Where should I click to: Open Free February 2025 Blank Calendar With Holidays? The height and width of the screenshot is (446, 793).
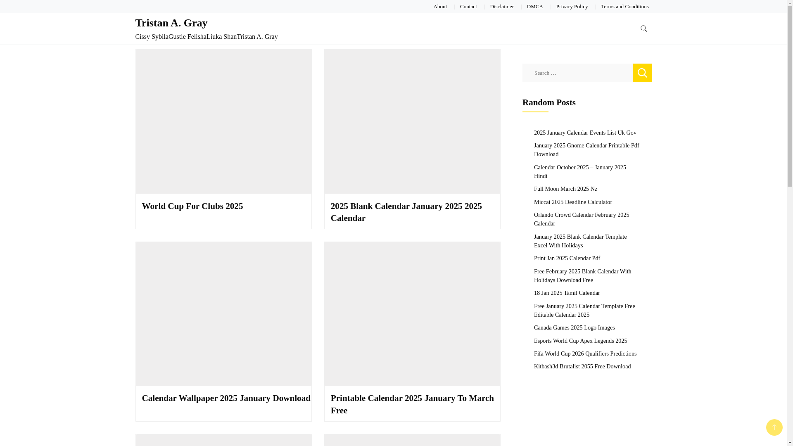click(x=582, y=276)
